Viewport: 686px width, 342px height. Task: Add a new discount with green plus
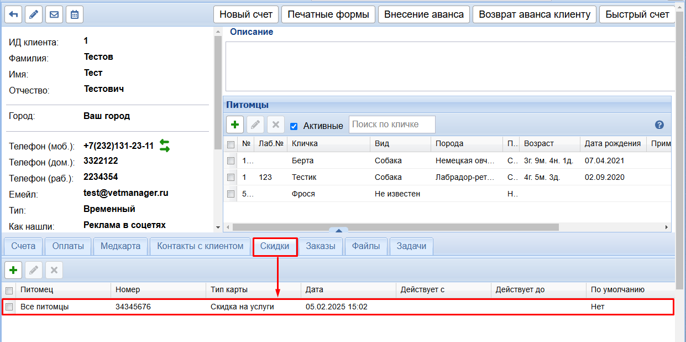click(x=13, y=270)
